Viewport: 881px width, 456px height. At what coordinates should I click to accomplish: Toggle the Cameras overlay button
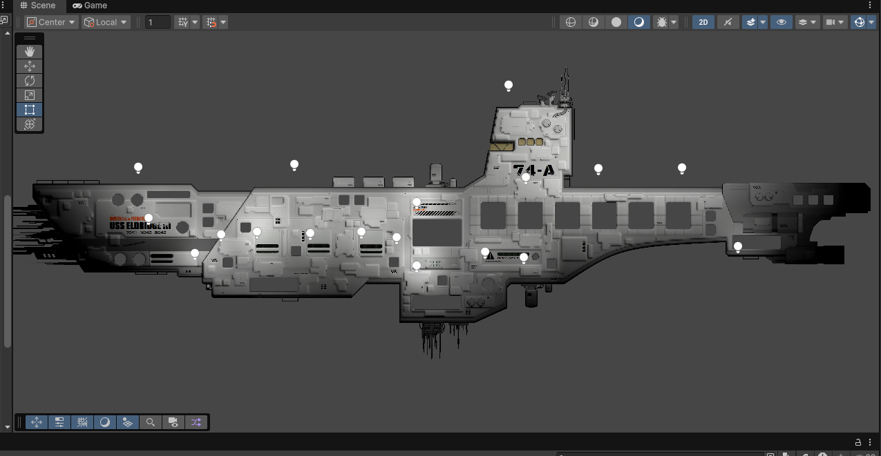click(173, 422)
